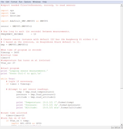Place cursor on 'import sys' line
The image size is (123, 129).
pos(7,11)
